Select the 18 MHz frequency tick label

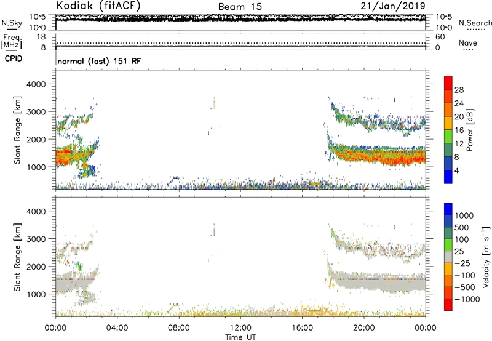[41, 37]
